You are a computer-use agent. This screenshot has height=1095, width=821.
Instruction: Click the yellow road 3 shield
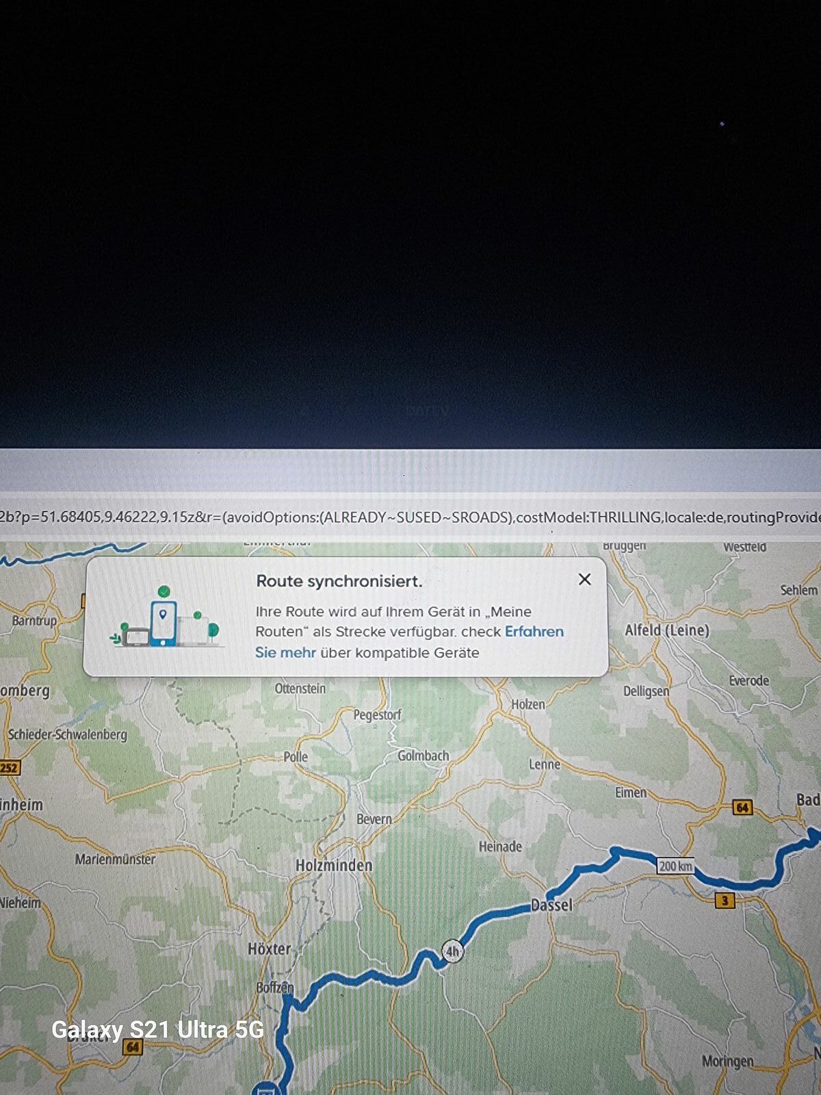coord(725,900)
